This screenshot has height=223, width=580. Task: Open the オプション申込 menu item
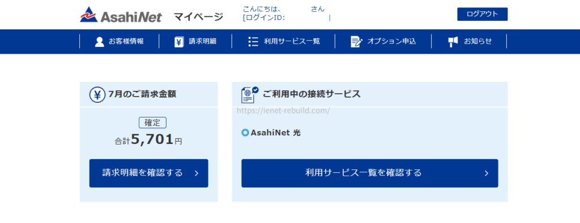click(x=383, y=41)
